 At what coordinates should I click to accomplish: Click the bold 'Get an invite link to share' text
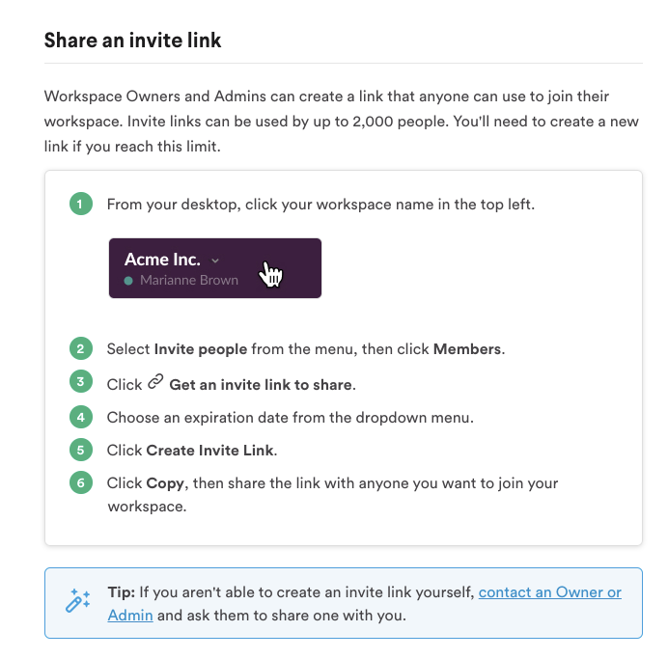click(261, 385)
